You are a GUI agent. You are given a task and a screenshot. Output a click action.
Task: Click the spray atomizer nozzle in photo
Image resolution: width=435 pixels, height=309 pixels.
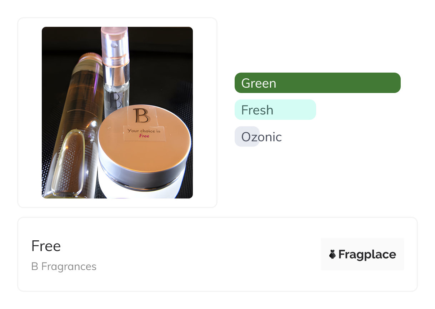coord(115,45)
